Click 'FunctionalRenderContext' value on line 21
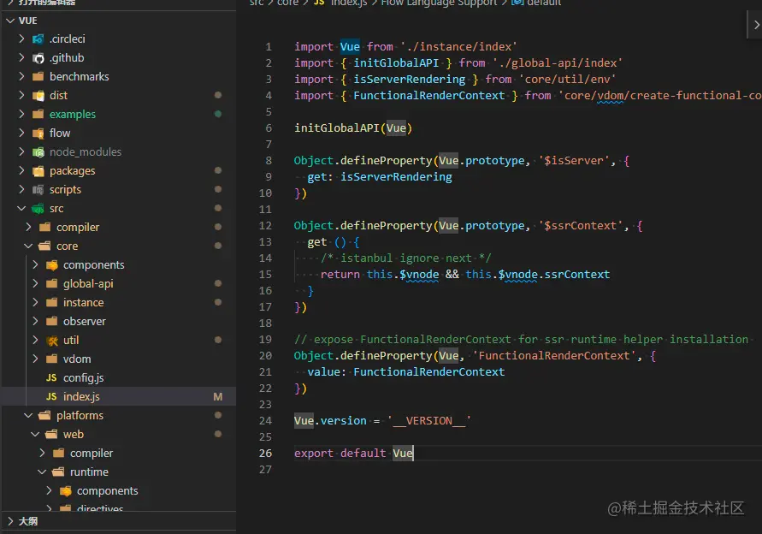The height and width of the screenshot is (534, 762). click(x=429, y=372)
